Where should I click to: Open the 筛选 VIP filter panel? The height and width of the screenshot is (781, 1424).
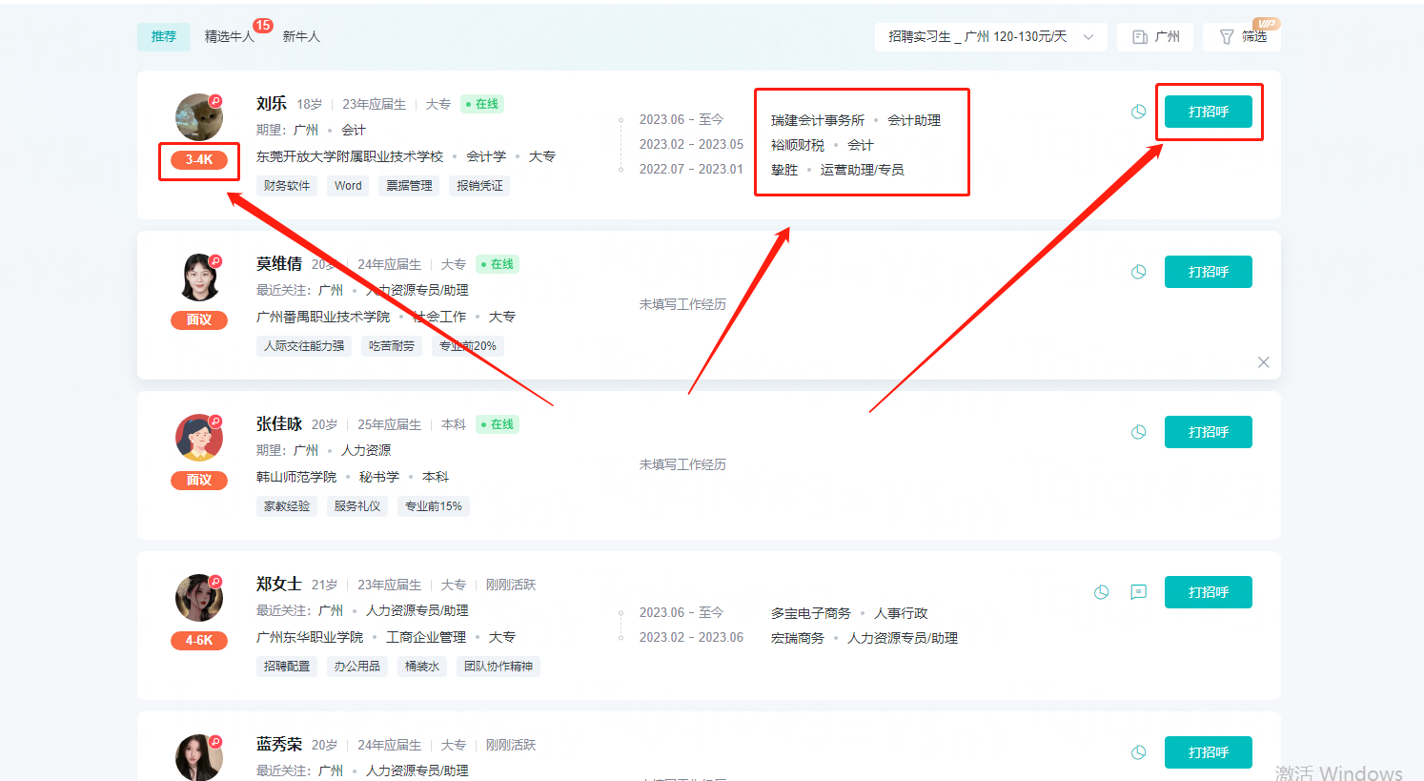pos(1242,36)
